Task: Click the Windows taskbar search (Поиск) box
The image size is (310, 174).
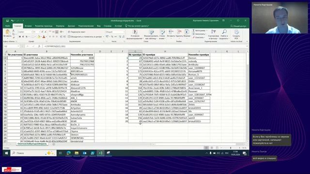Action: [x=33, y=153]
